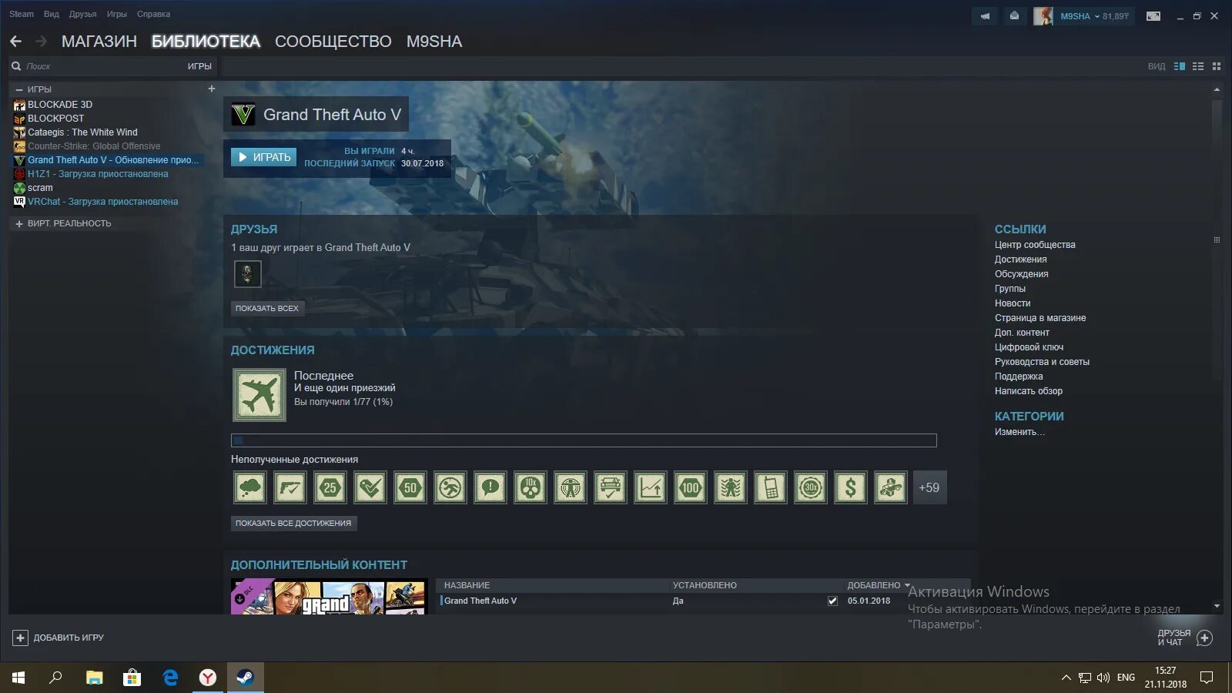Switch to grid view mode

pos(1217,66)
